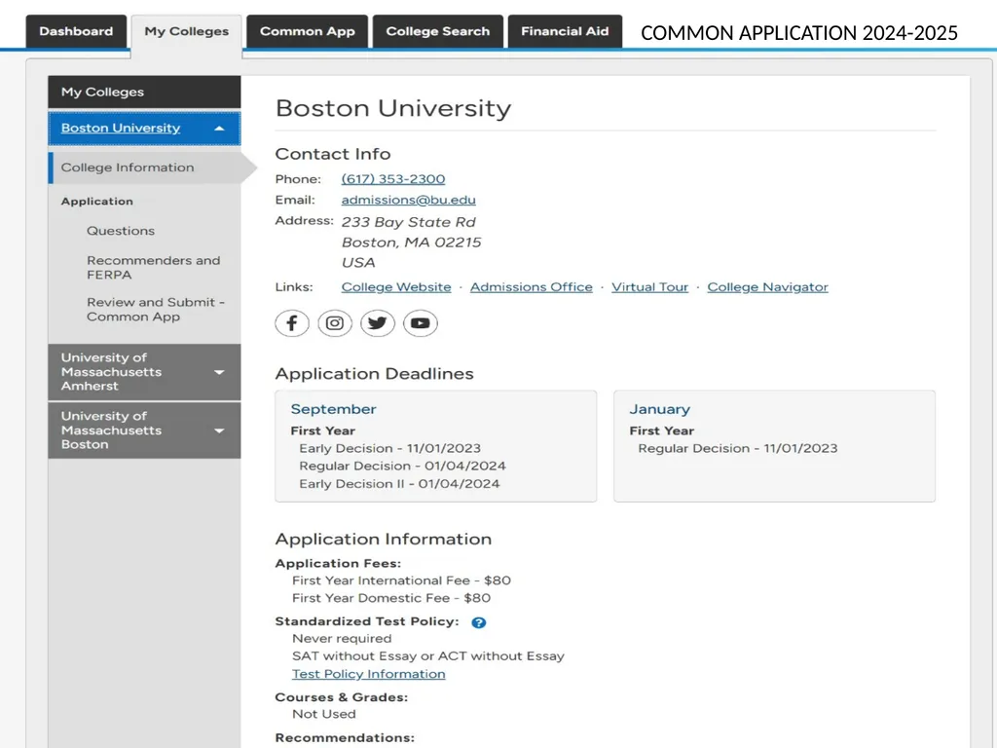Click the My Colleges sidebar header

coord(144,93)
